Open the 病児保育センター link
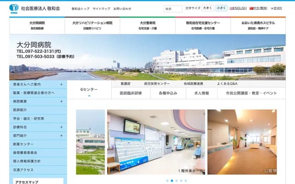 pyautogui.click(x=157, y=84)
